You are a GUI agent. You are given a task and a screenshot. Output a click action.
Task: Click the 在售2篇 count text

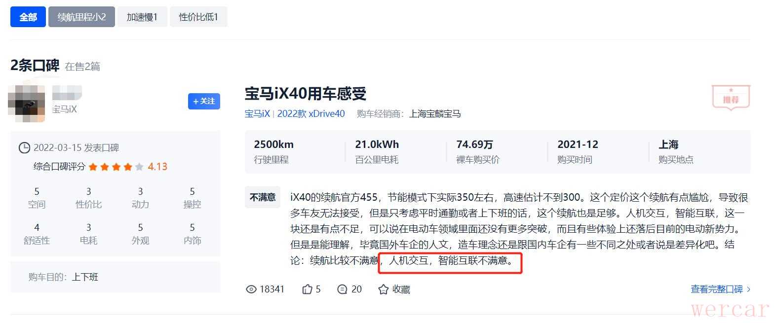[82, 67]
